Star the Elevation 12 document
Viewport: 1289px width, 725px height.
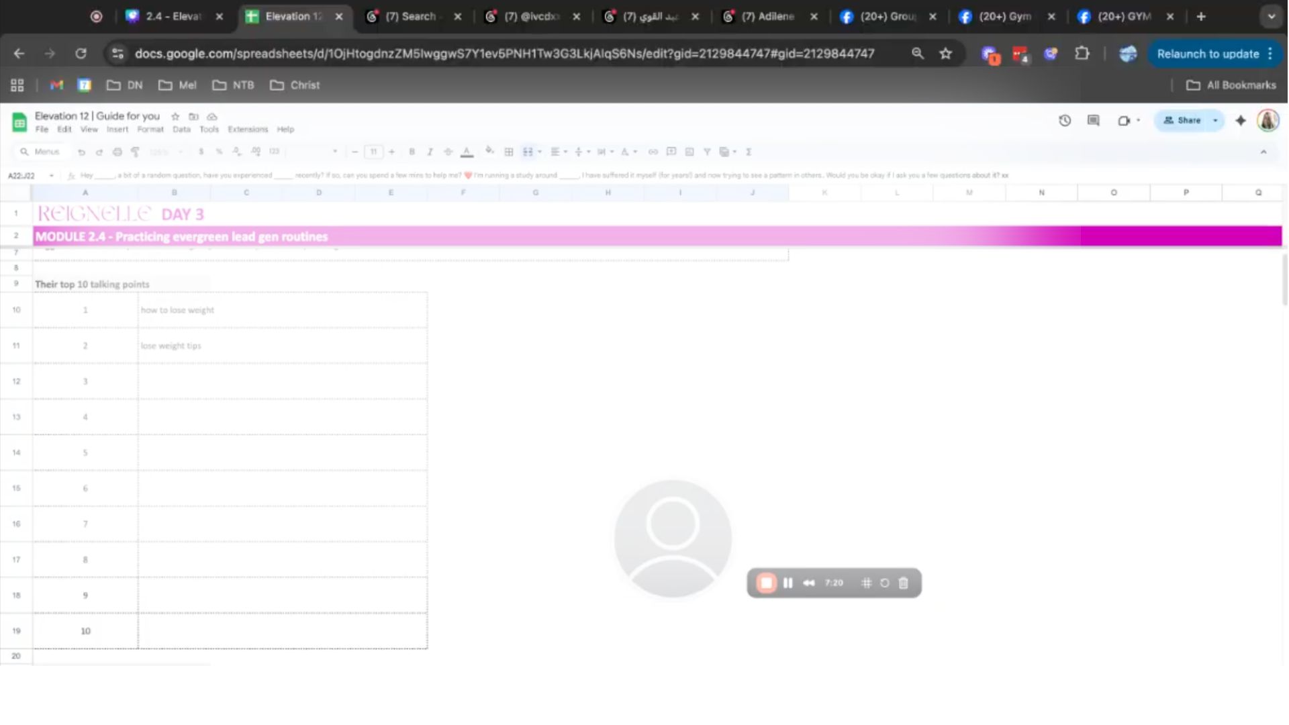coord(175,116)
